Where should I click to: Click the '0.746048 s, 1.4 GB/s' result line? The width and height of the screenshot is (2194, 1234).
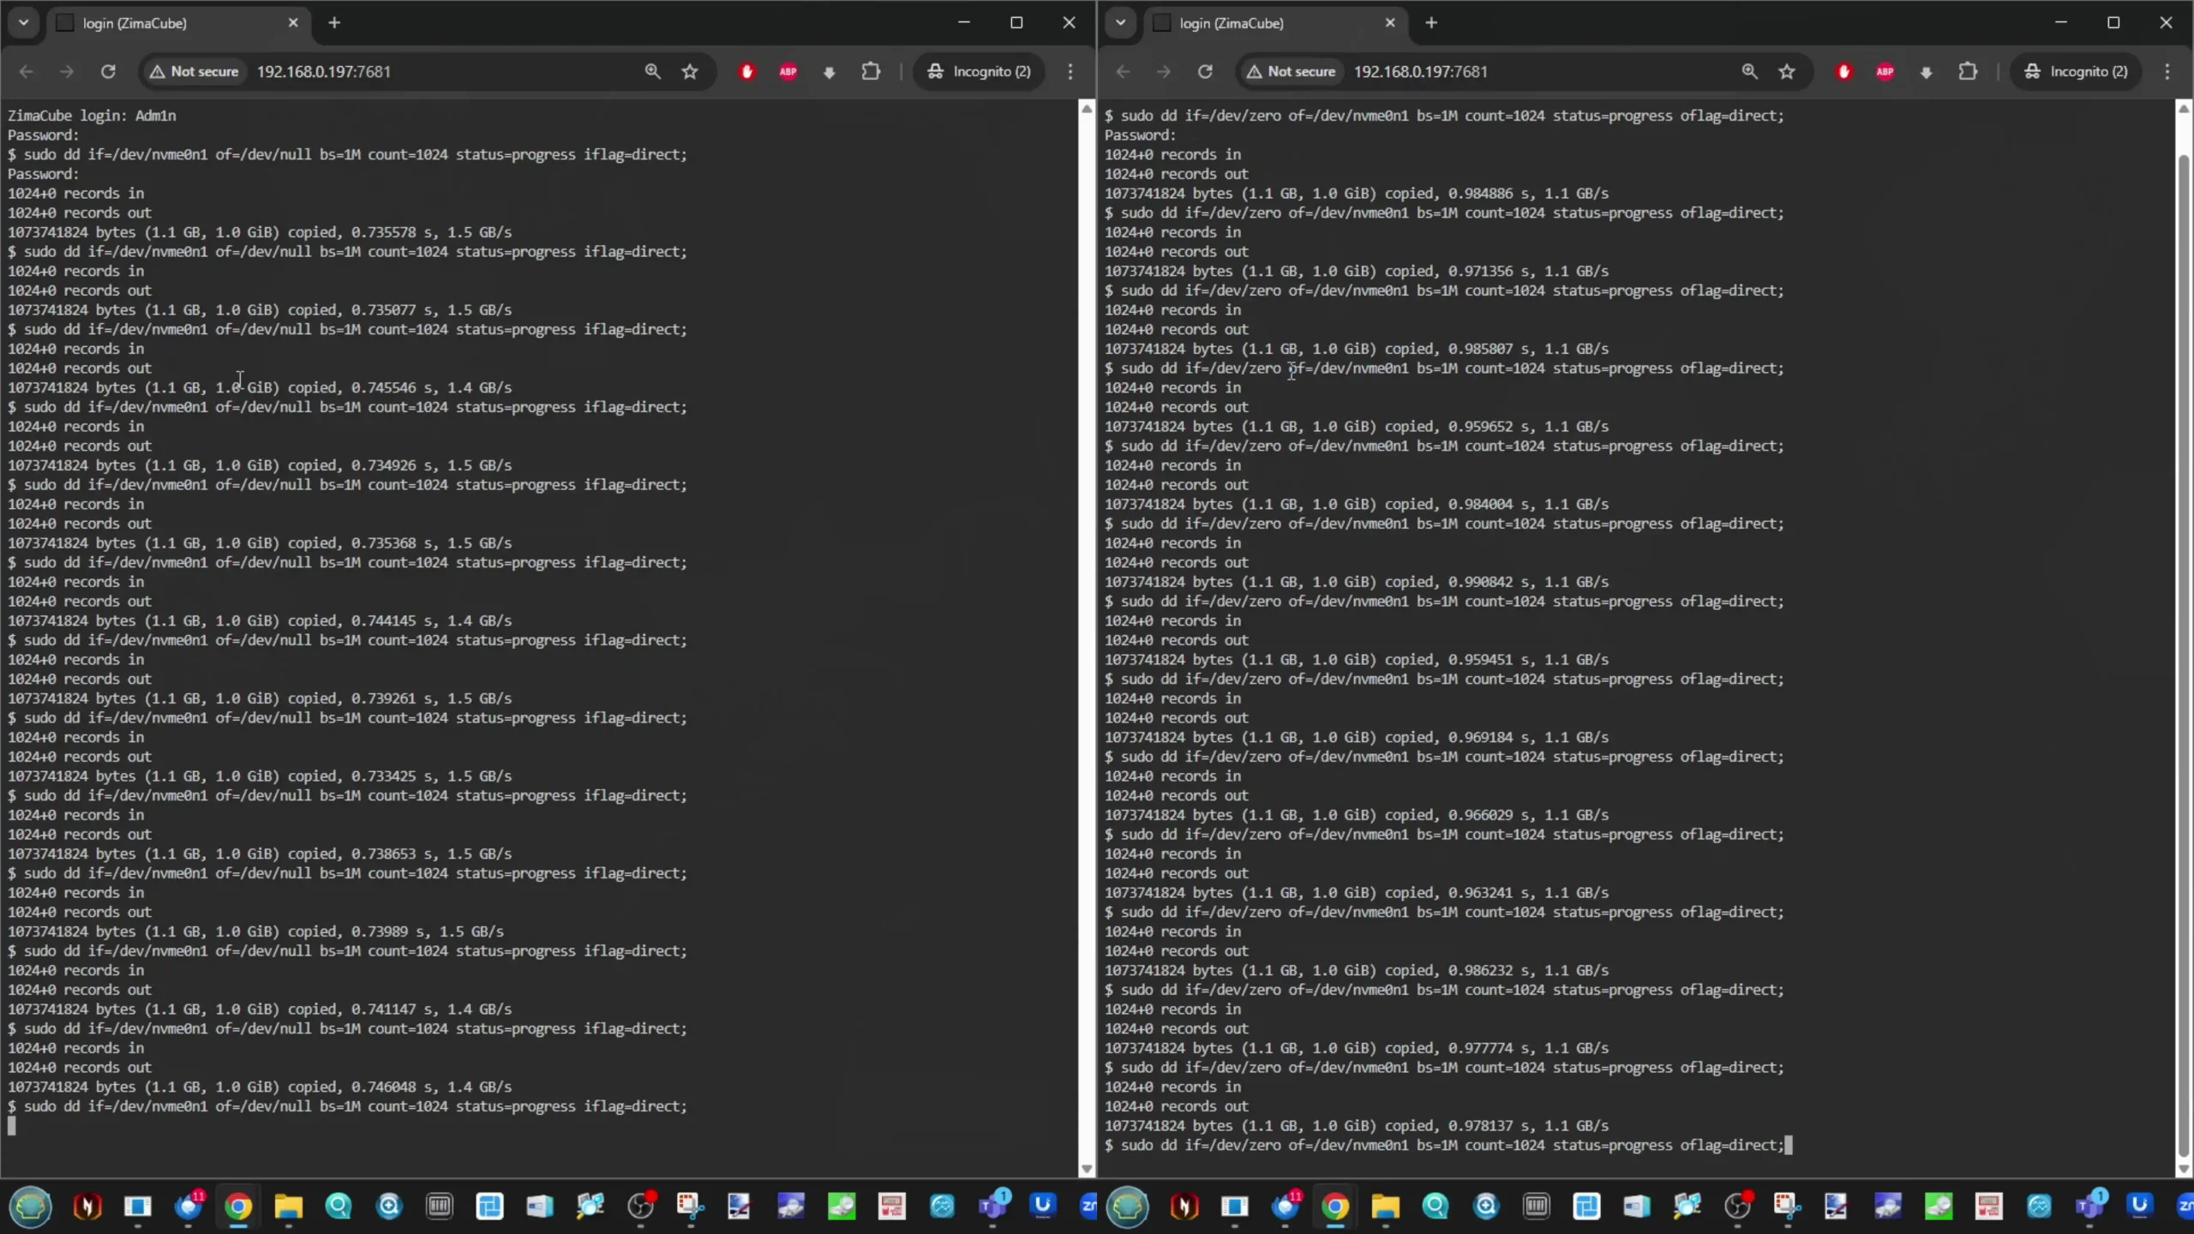tap(260, 1087)
